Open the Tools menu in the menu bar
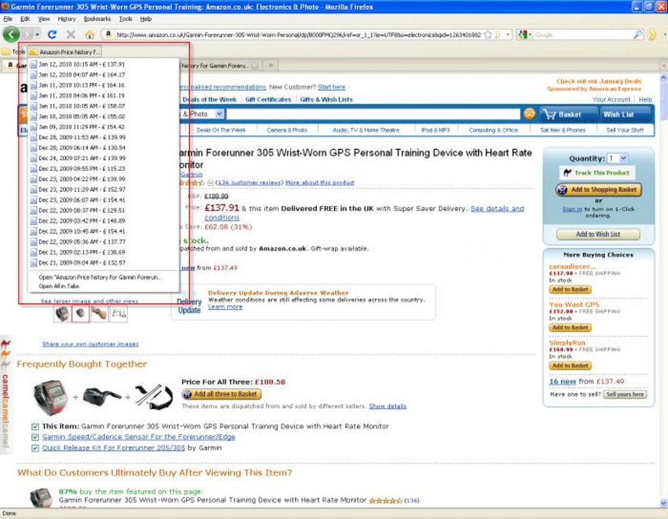 click(125, 19)
